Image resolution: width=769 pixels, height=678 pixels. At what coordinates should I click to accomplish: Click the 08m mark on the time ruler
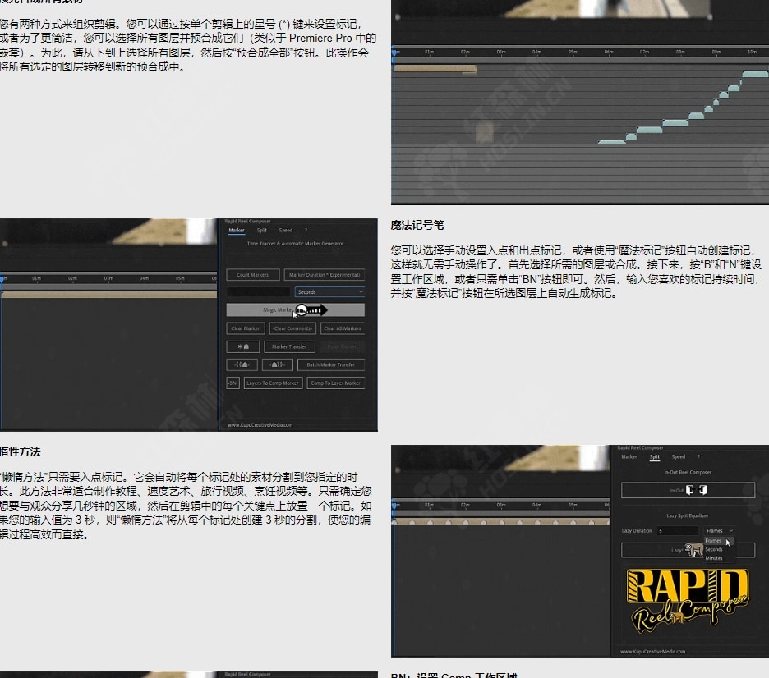680,52
